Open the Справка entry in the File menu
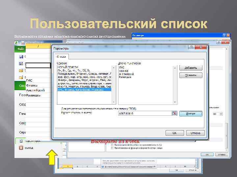 22,132
